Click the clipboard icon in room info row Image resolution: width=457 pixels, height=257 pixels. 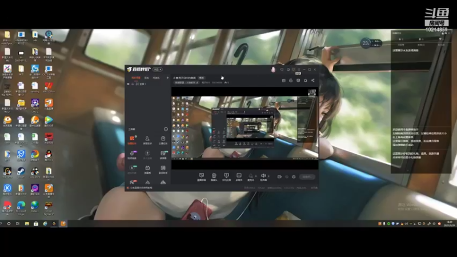[x=283, y=81]
